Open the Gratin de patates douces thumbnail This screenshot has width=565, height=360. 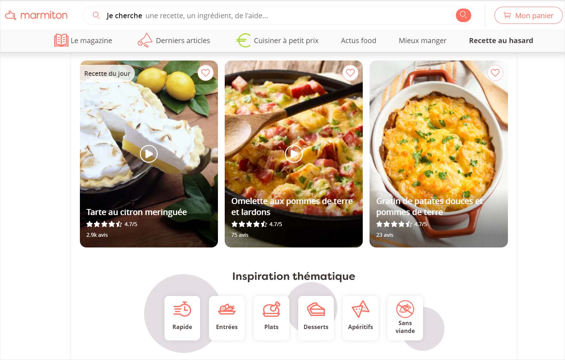tap(439, 154)
